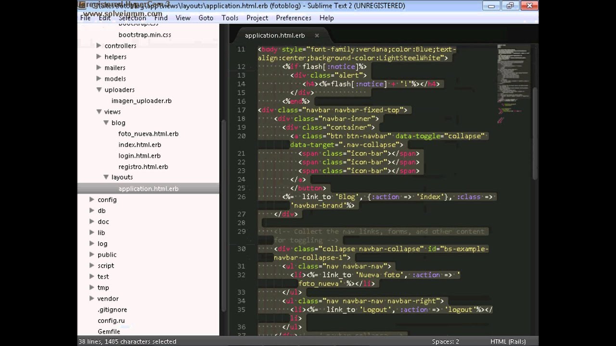Open foto_nueva.html.erb file
Screen dimensions: 616x346
(148, 134)
